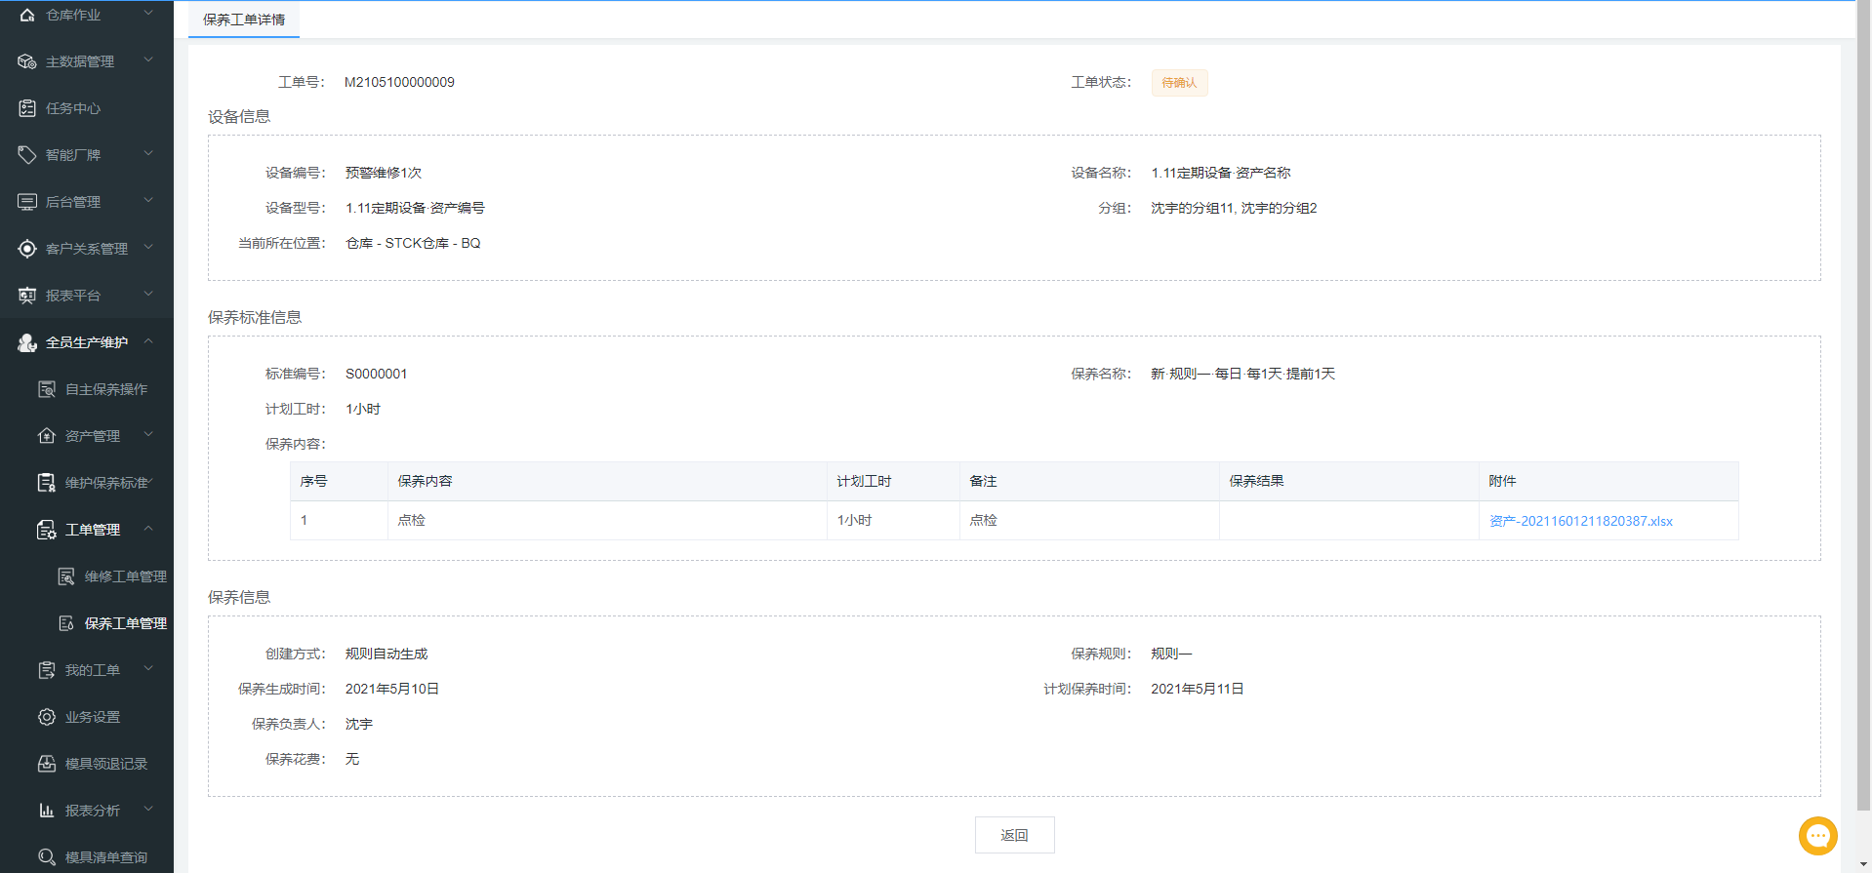This screenshot has width=1872, height=873.
Task: Expand the 资产管理 submenu
Action: pyautogui.click(x=148, y=435)
